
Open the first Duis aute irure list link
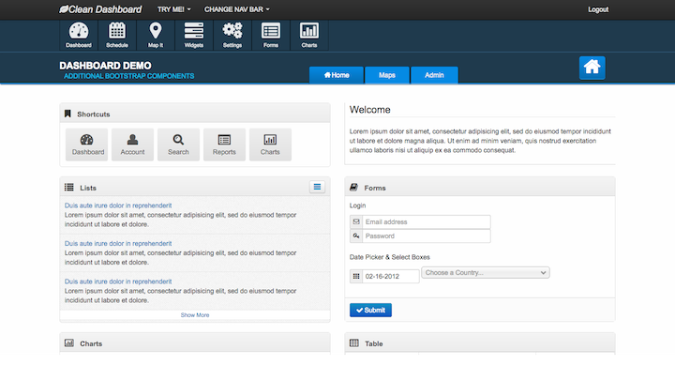coord(118,205)
